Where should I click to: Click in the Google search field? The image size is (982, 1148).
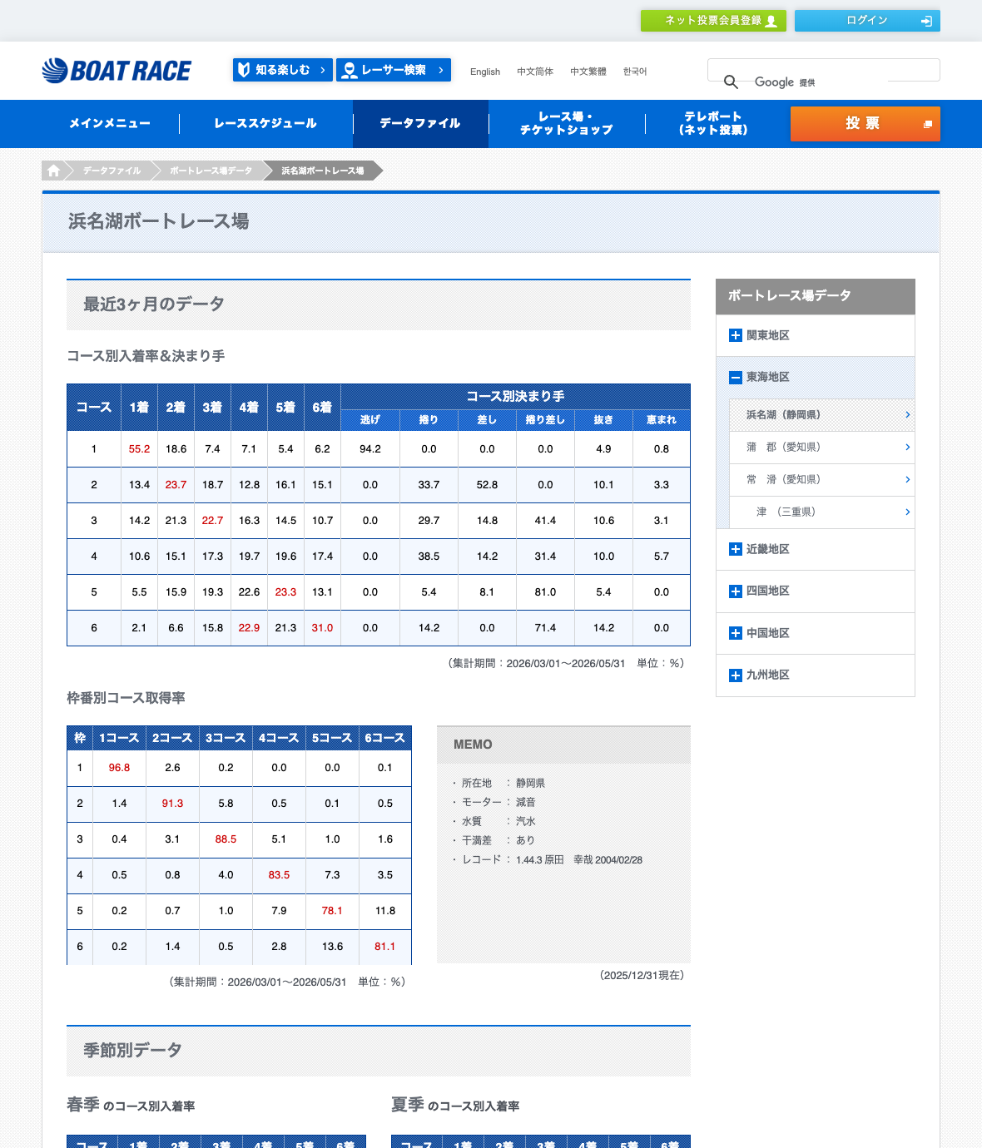click(x=824, y=70)
